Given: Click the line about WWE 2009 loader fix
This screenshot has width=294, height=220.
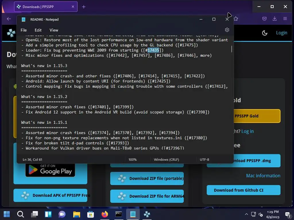Looking at the screenshot, I should tap(92, 50).
